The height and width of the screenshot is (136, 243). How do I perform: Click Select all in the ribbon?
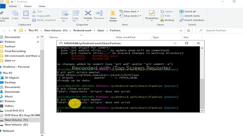tap(188, 11)
